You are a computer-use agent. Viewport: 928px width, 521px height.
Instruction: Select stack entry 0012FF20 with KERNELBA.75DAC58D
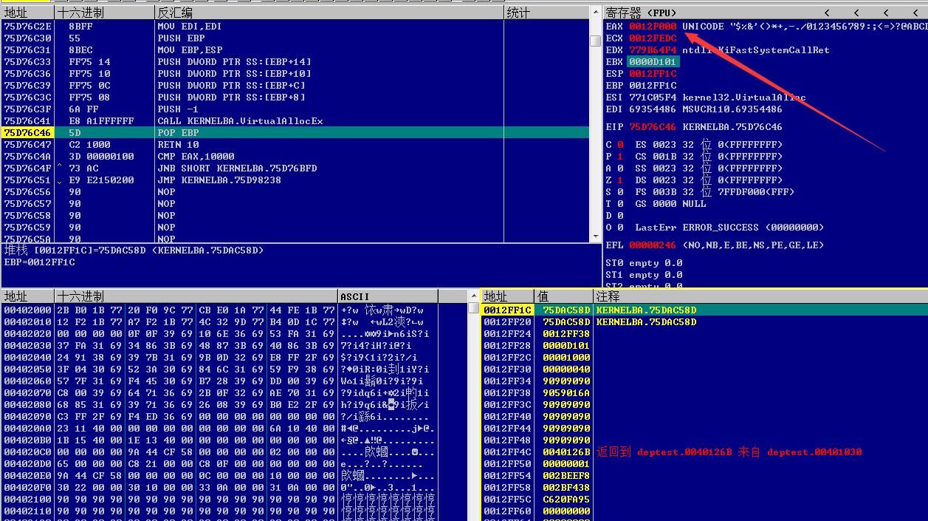704,321
